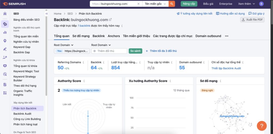The height and width of the screenshot is (134, 273).
Task: Collapse the sidebar with double chevron
Action: 46,14
